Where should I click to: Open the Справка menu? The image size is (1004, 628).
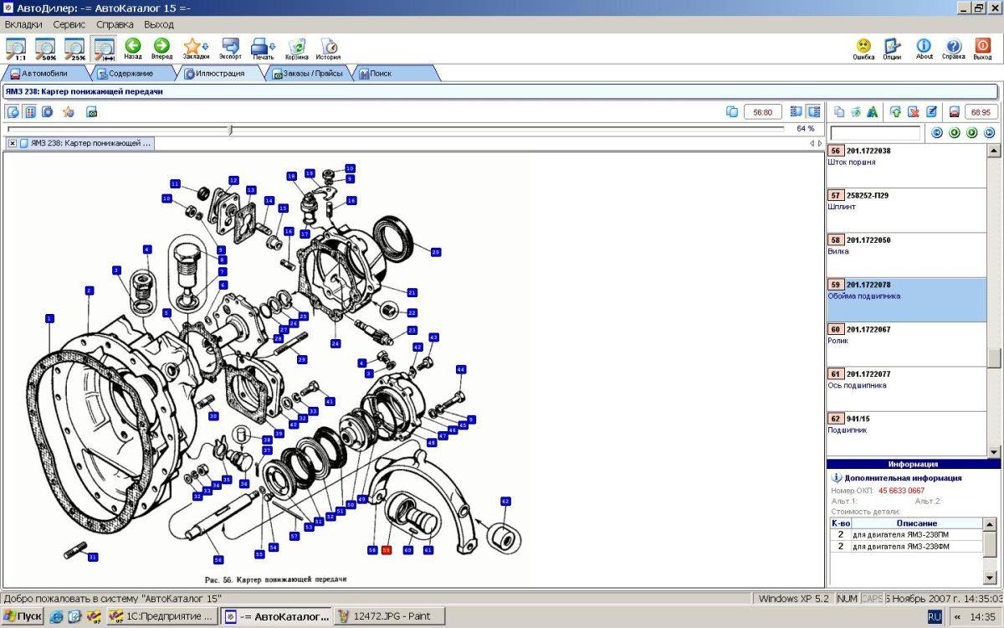click(x=115, y=24)
